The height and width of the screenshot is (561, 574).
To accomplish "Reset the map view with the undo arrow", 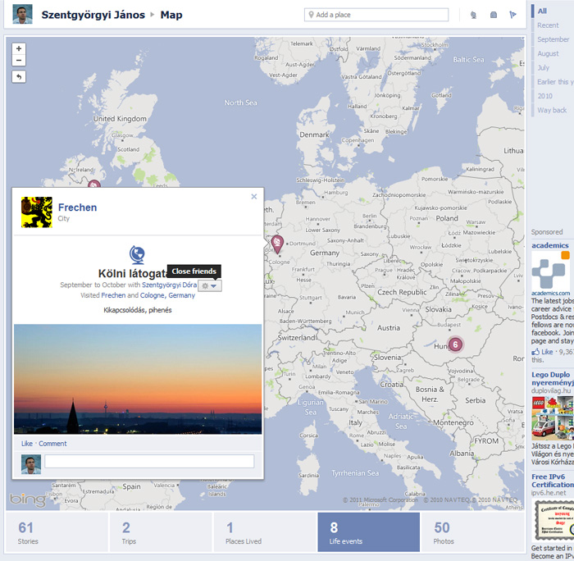I will (19, 77).
